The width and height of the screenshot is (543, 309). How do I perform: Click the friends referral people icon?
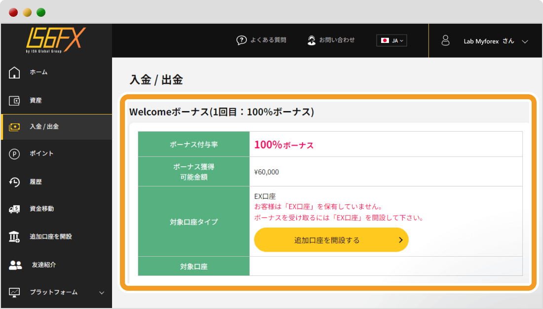tap(15, 265)
